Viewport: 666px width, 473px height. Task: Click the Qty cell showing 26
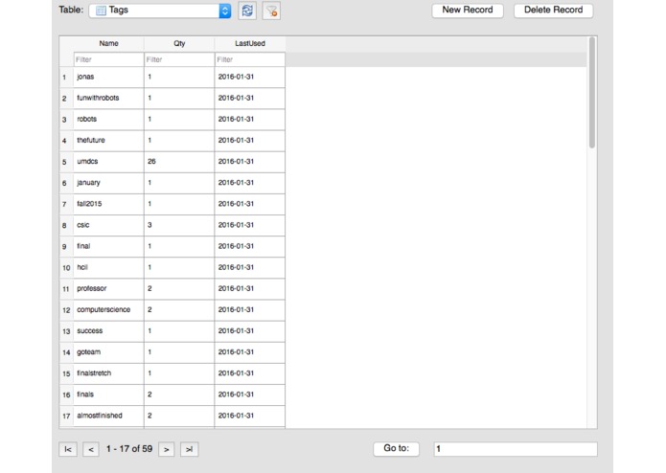pyautogui.click(x=179, y=162)
